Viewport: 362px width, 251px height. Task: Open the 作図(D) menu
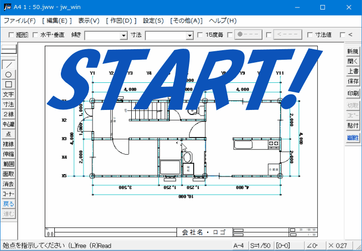click(121, 21)
